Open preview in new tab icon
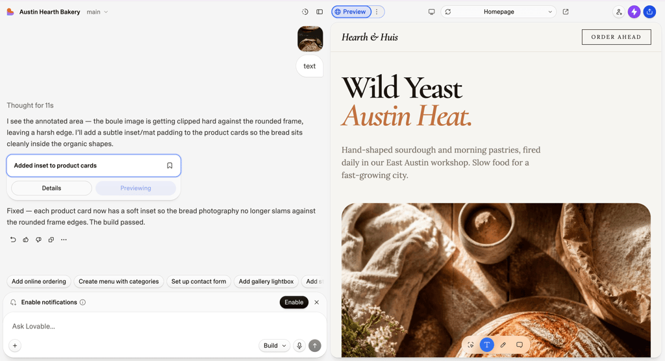665x361 pixels. (566, 12)
